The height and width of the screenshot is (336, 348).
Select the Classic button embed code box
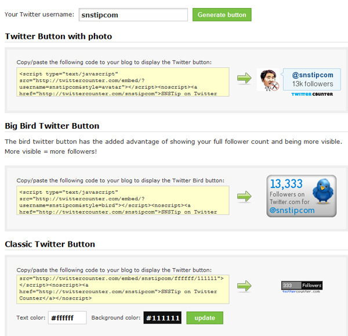pyautogui.click(x=123, y=289)
